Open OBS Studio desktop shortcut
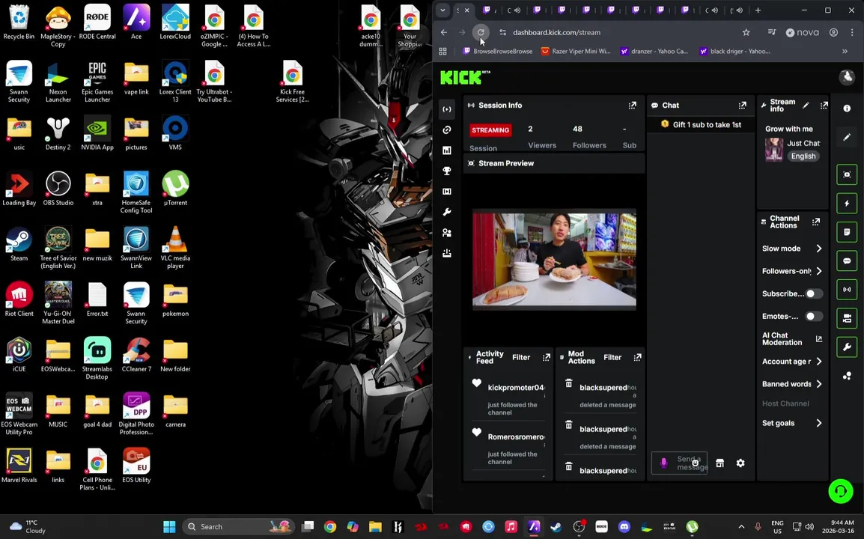This screenshot has width=864, height=539. coord(58,189)
